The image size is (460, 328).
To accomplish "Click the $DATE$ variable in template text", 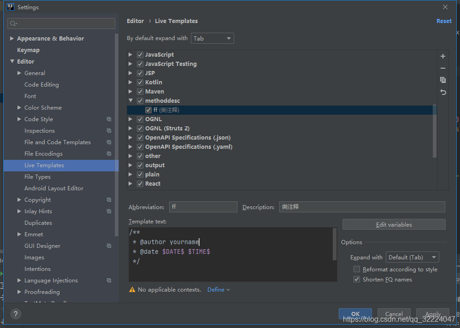I will tap(173, 252).
